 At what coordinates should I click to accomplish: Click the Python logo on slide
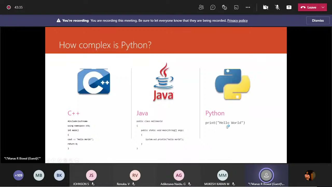click(x=233, y=84)
